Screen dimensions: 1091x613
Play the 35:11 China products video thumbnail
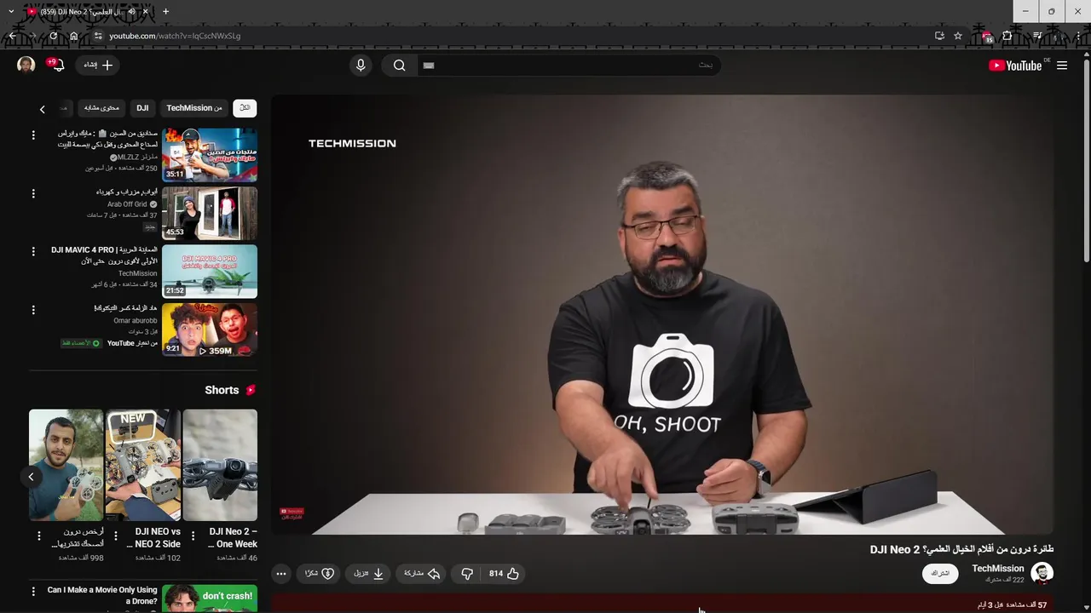[210, 155]
